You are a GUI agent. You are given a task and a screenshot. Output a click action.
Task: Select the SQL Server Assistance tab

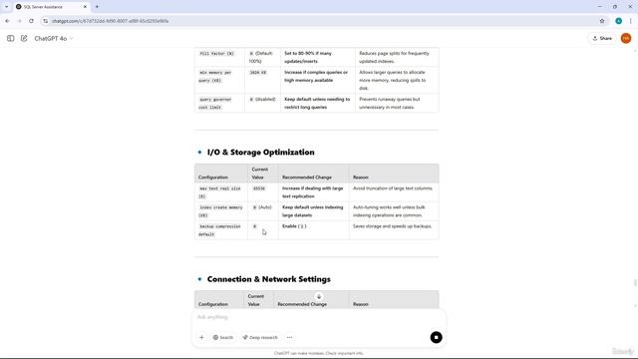pos(51,7)
